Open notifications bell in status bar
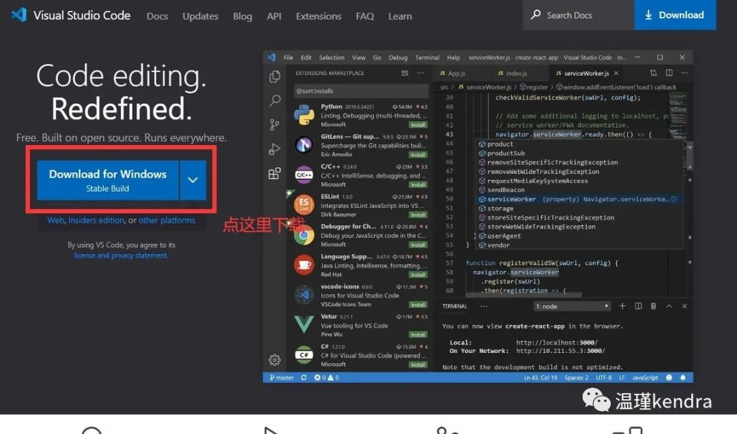The height and width of the screenshot is (434, 737). (683, 377)
